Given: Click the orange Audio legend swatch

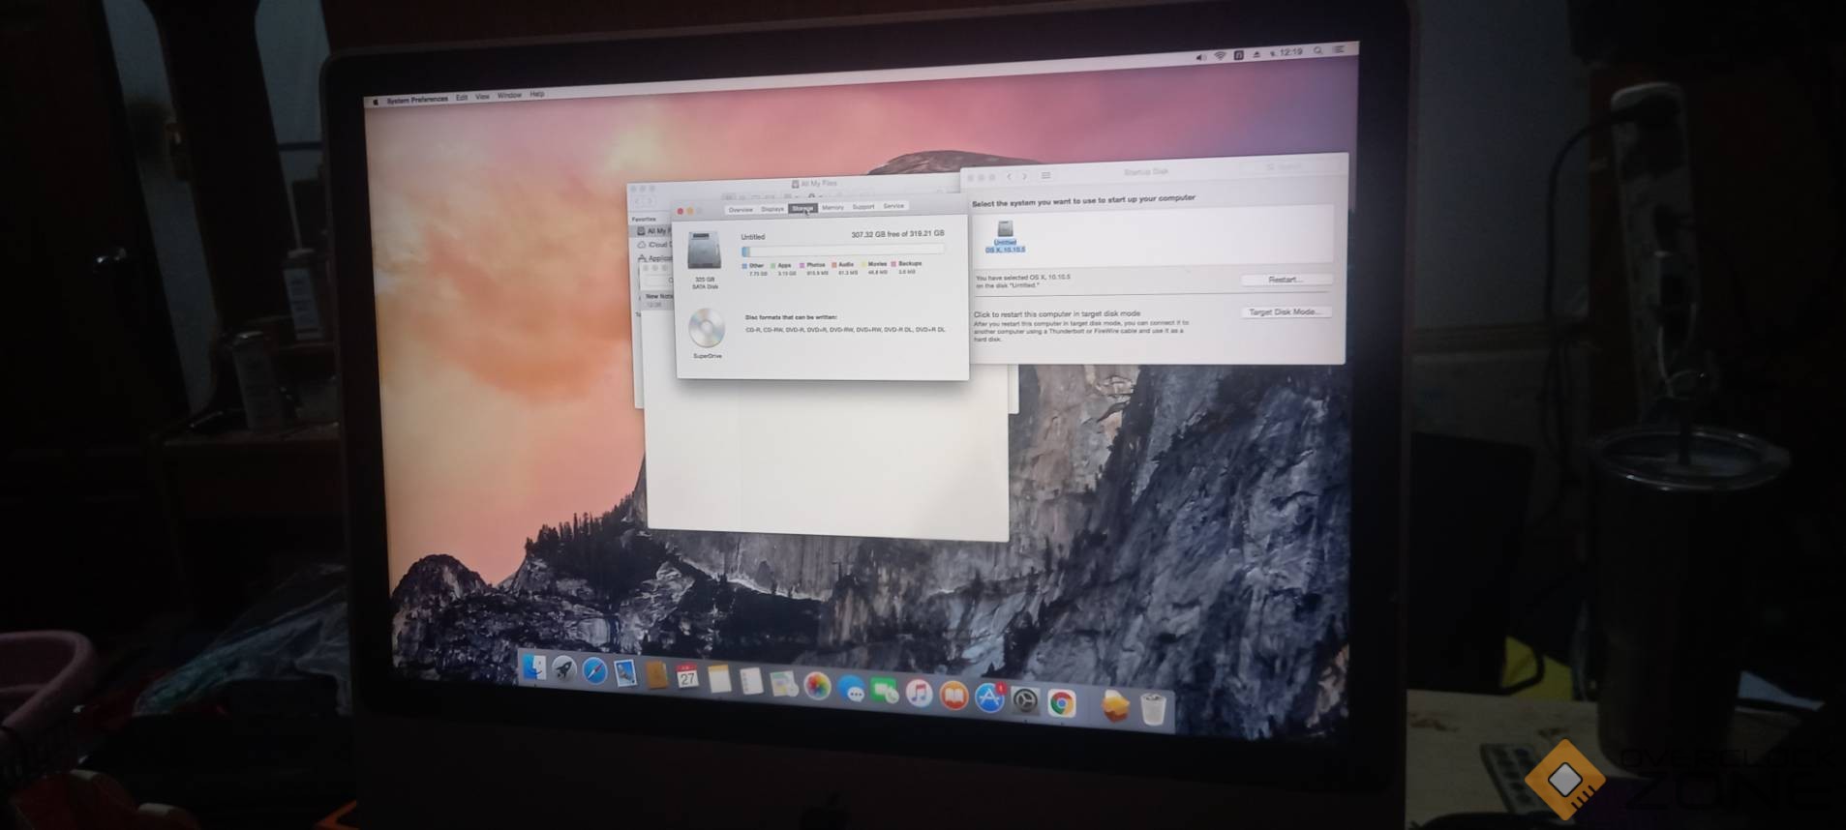Looking at the screenshot, I should (833, 265).
